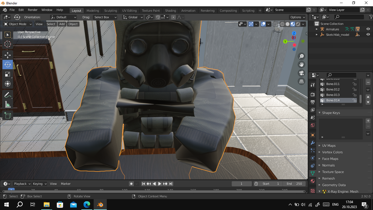This screenshot has width=373, height=210.
Task: Select the Add Cube tool
Action: 8,116
